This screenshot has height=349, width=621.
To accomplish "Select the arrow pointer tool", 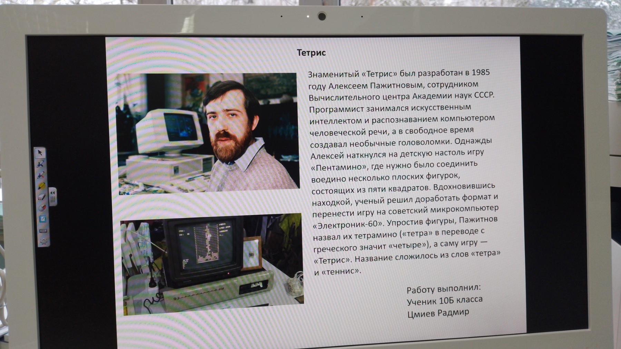I will (40, 153).
